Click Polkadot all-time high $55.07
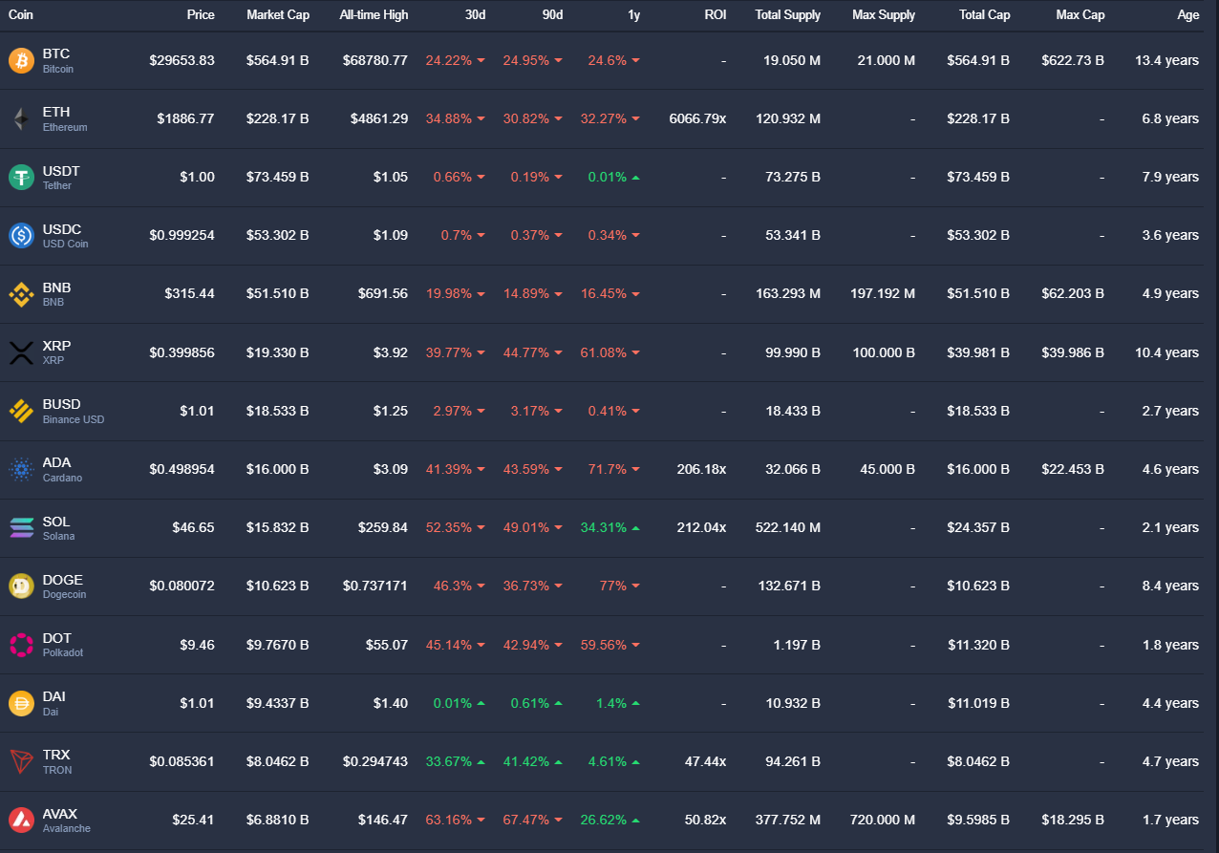The image size is (1219, 853). pos(387,645)
